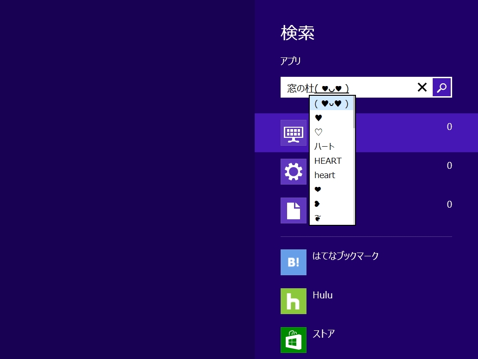The width and height of the screenshot is (478, 359).
Task: Run the search with the magnifier button
Action: (x=441, y=87)
